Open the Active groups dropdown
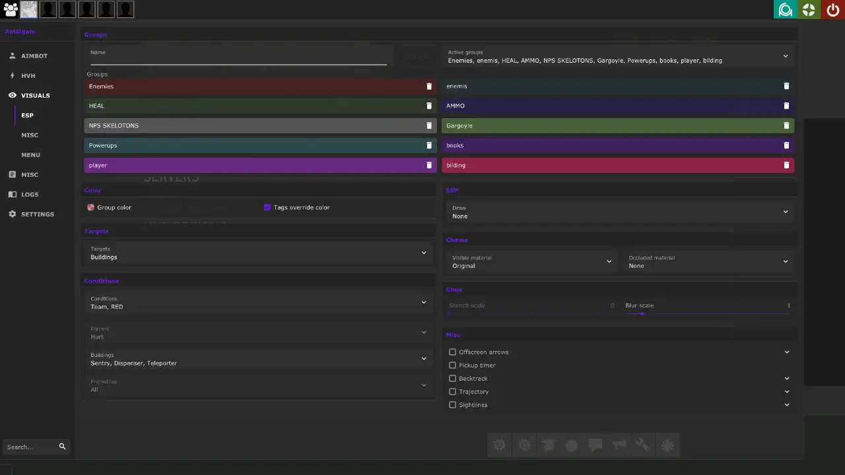The height and width of the screenshot is (475, 845). pos(618,56)
